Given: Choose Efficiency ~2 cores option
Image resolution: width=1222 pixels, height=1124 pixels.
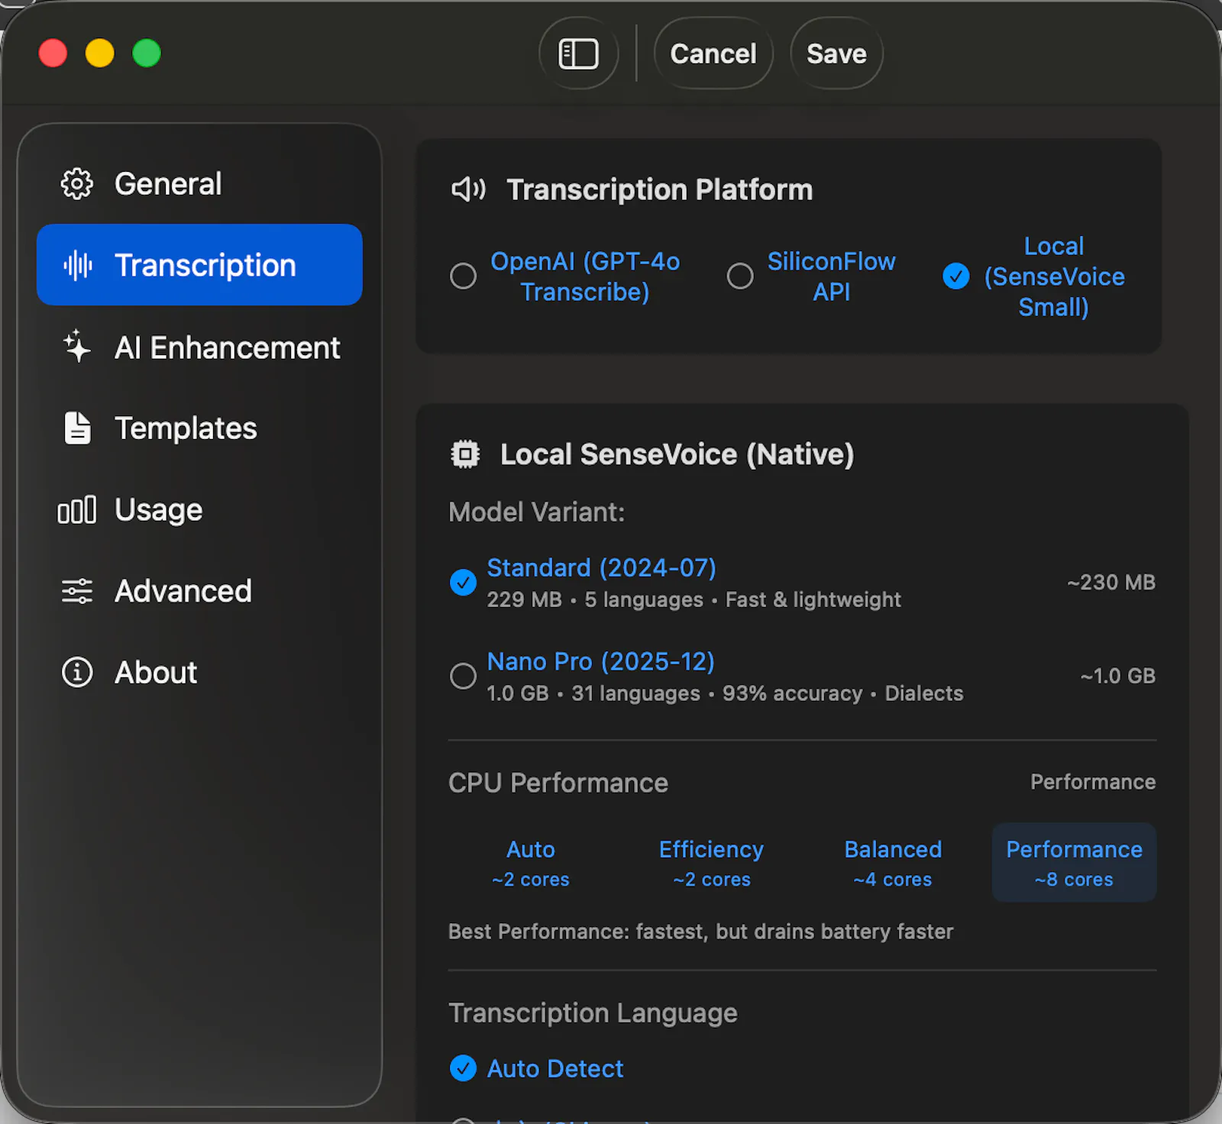Looking at the screenshot, I should click(712, 863).
